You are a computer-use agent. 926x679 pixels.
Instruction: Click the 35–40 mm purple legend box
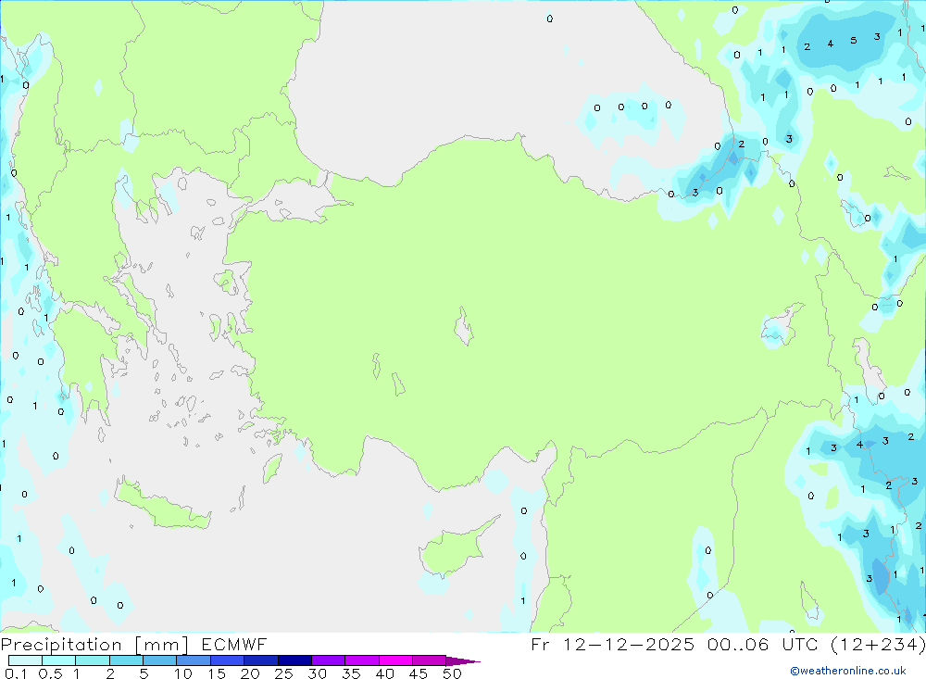[x=362, y=660]
